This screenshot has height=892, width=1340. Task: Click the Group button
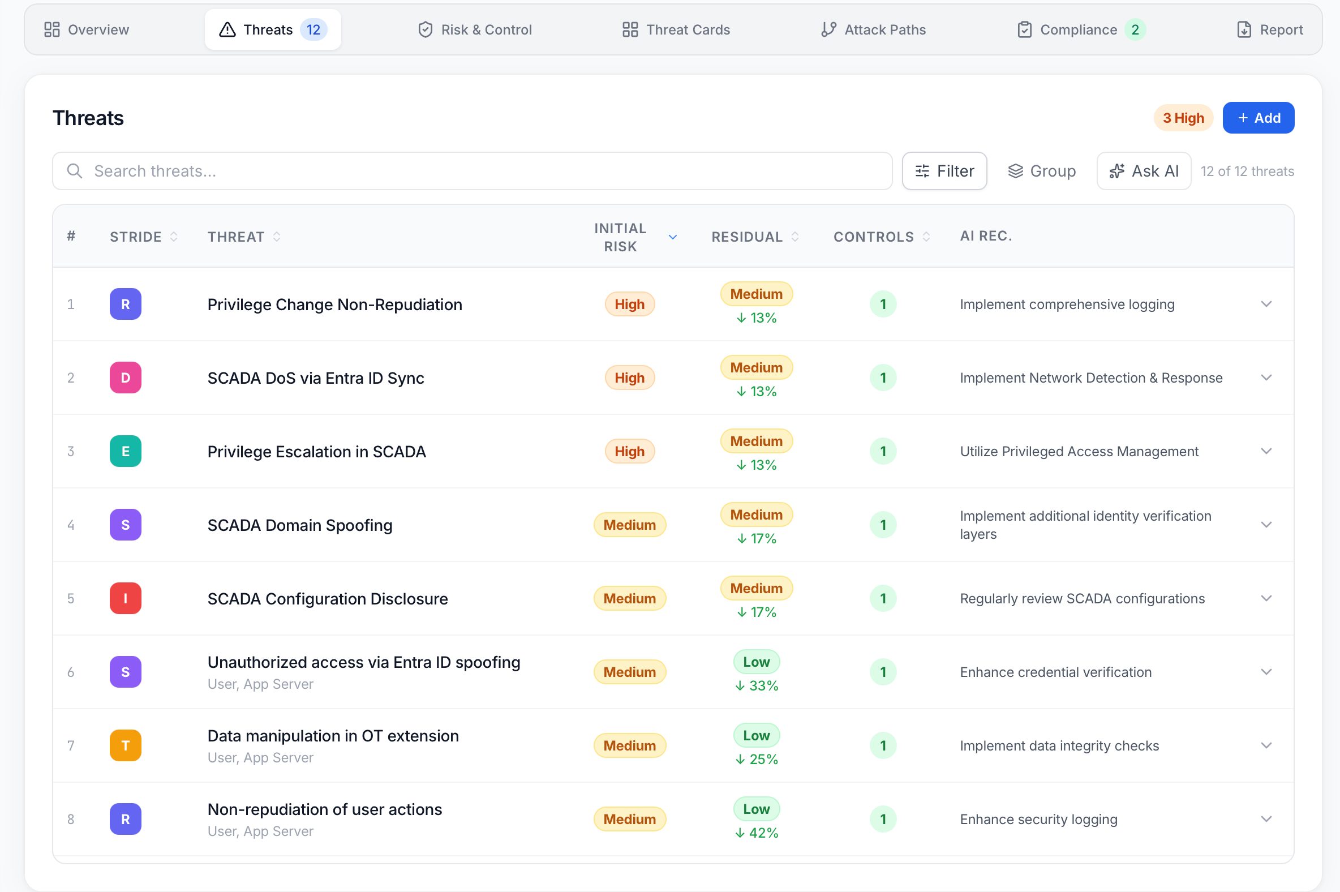tap(1041, 171)
